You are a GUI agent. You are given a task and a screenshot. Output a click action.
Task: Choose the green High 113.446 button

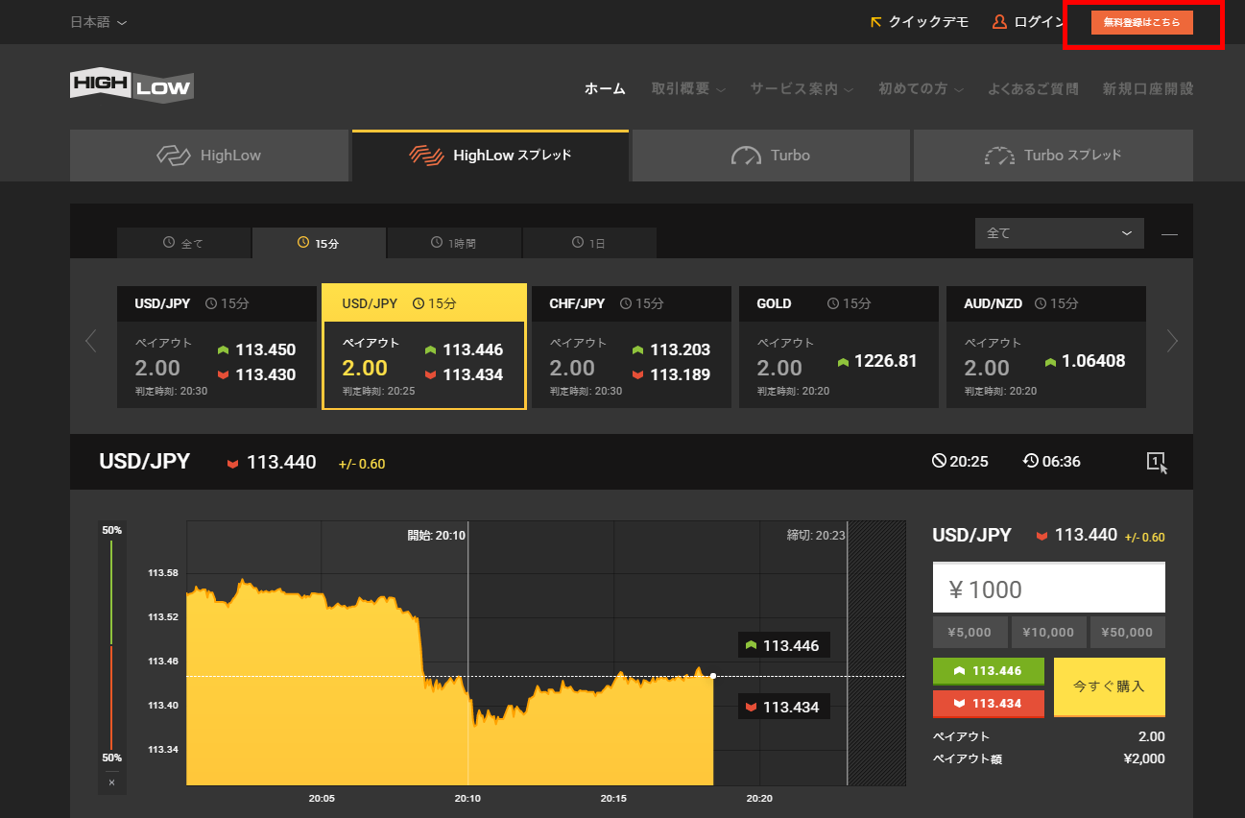pyautogui.click(x=989, y=671)
